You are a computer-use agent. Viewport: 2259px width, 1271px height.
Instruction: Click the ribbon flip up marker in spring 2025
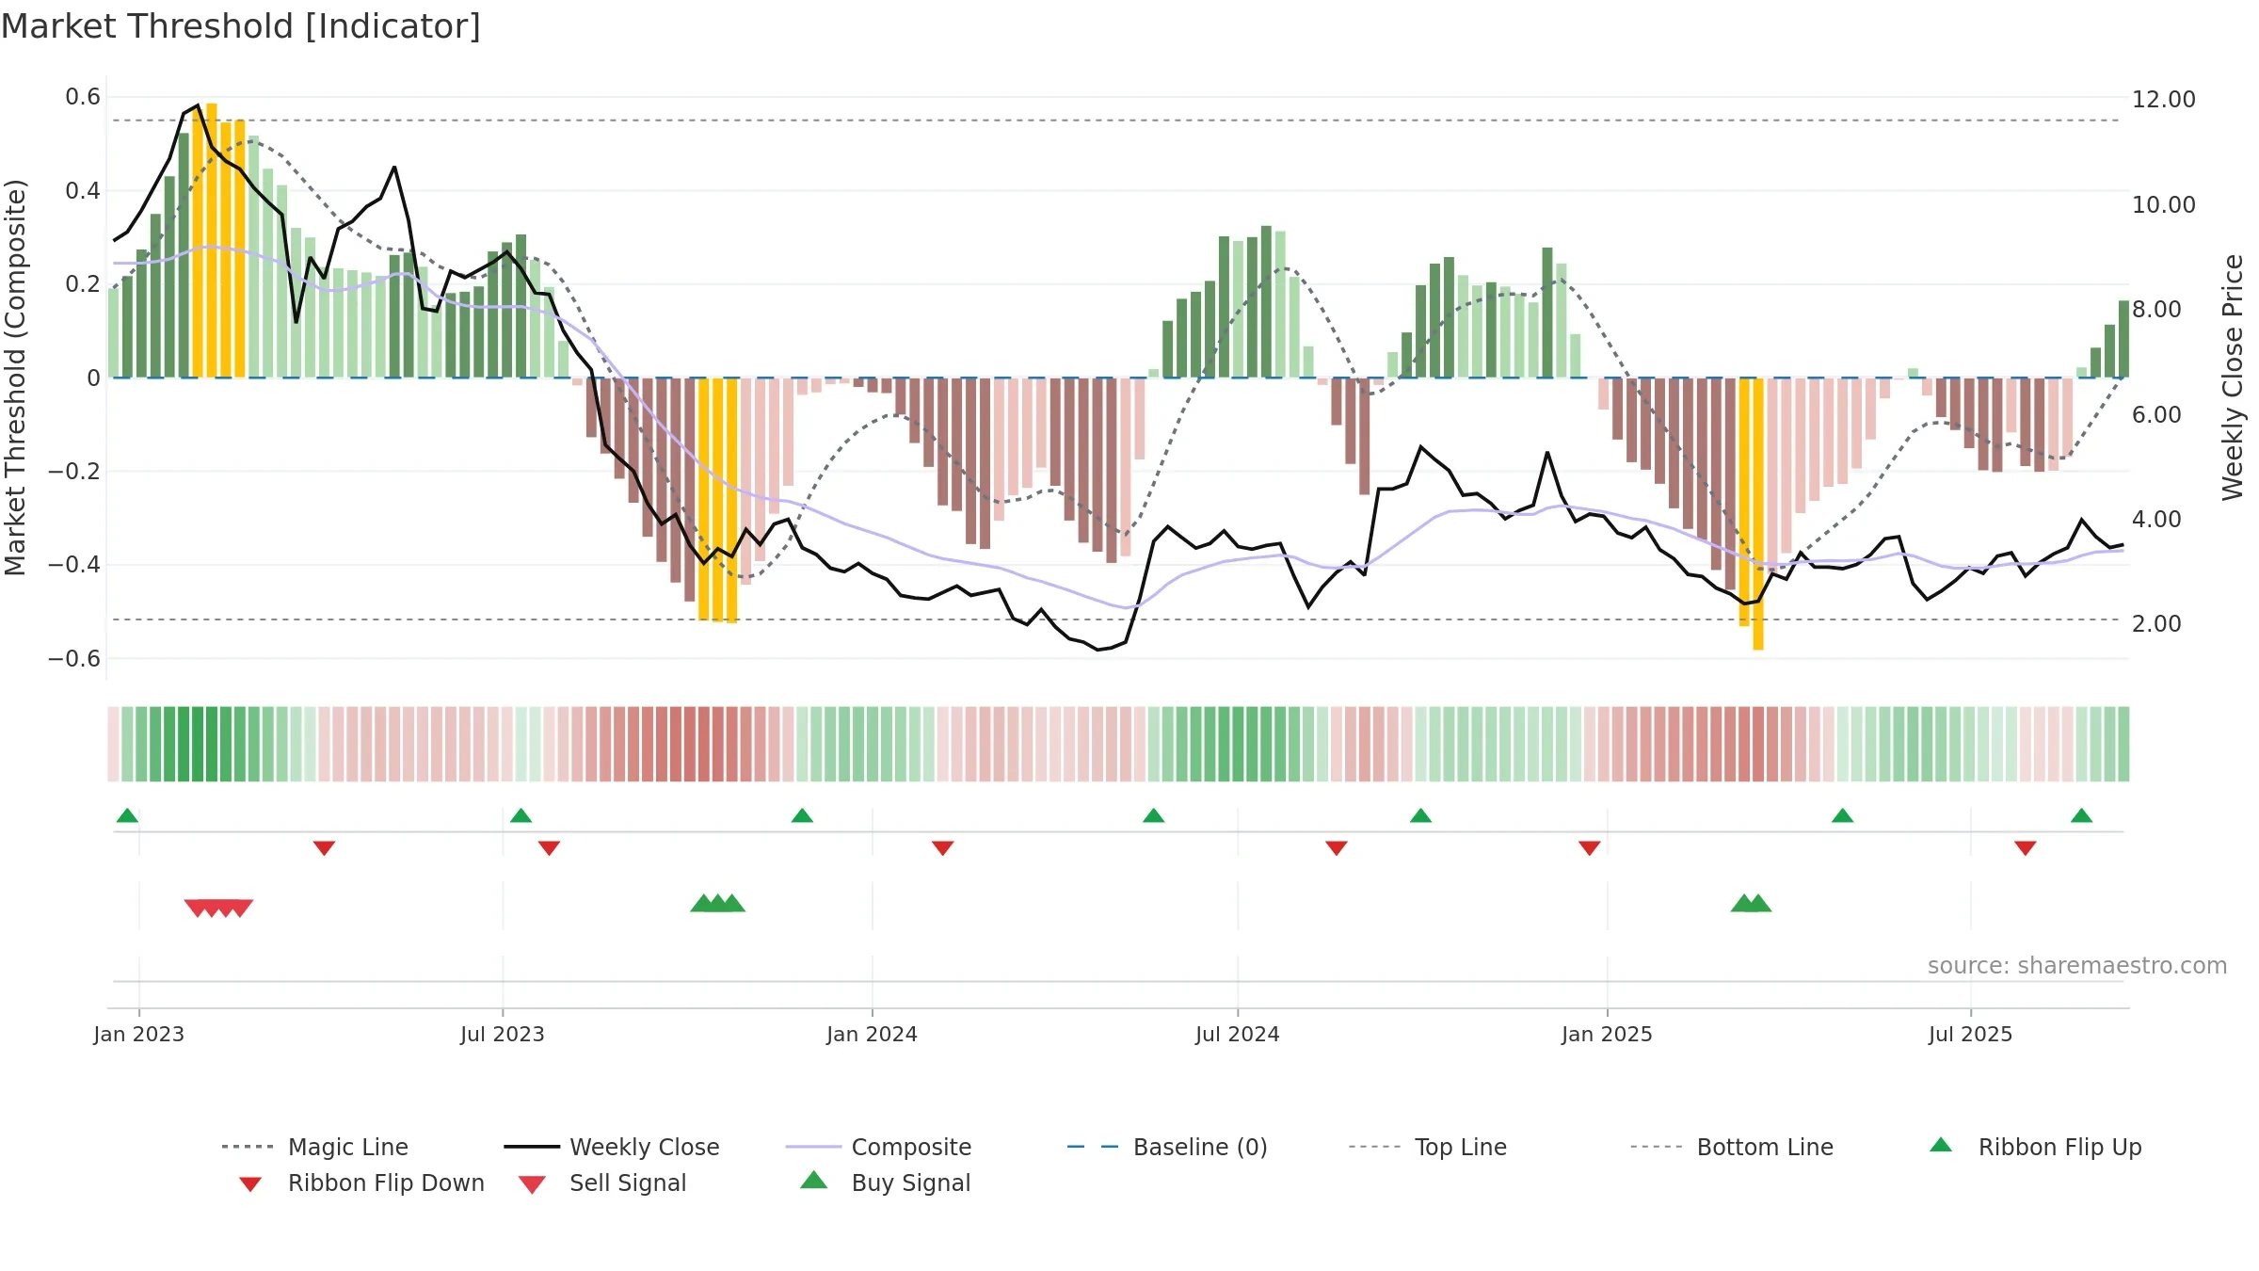[1842, 815]
